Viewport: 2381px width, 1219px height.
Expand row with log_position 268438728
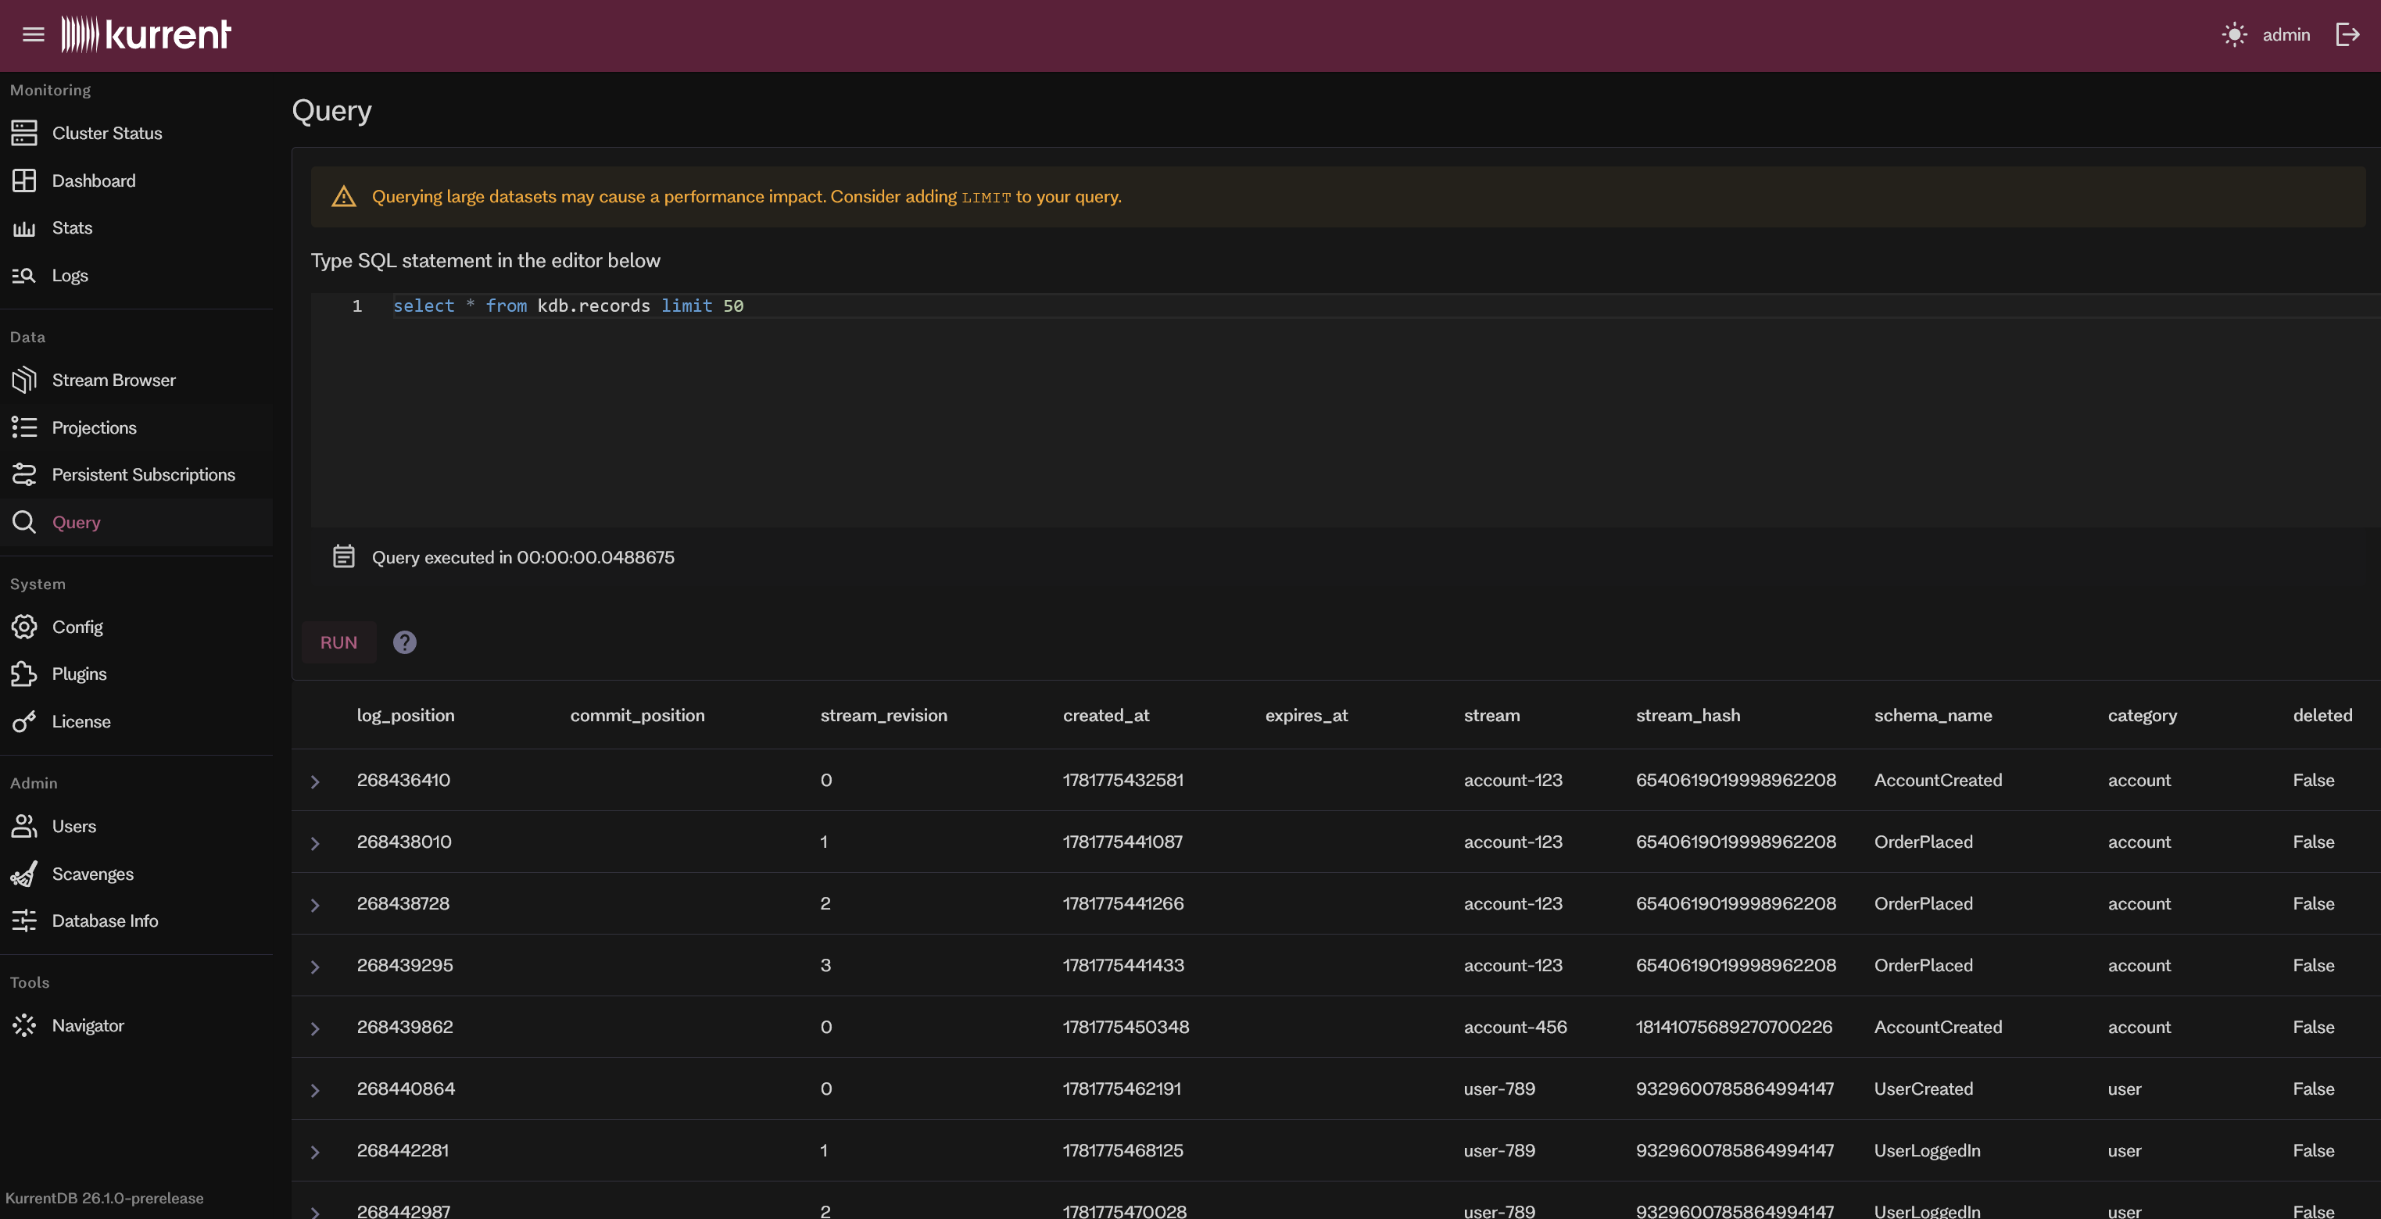pyautogui.click(x=315, y=905)
